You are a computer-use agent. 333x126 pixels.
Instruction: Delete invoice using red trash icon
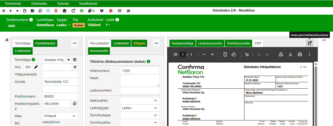(x=56, y=11)
